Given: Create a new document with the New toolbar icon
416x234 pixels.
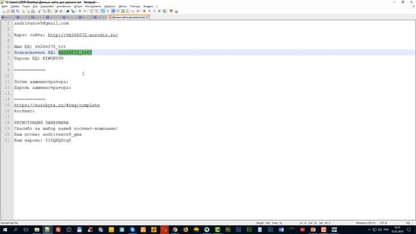Looking at the screenshot, I should point(3,11).
